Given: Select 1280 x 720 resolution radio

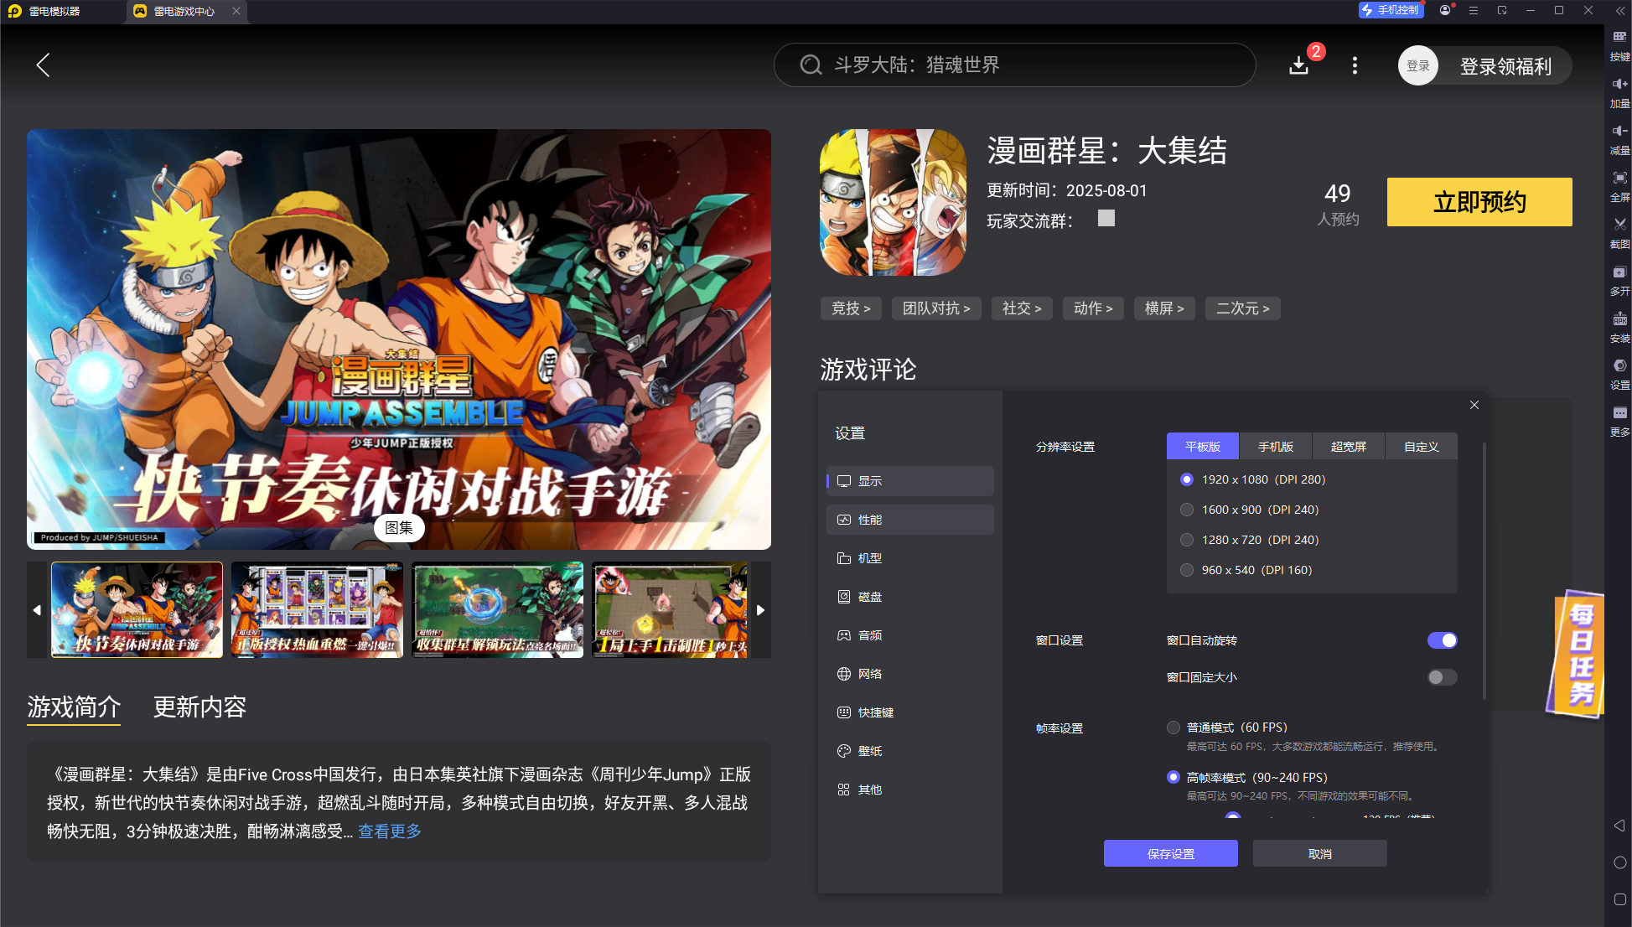Looking at the screenshot, I should [x=1186, y=540].
